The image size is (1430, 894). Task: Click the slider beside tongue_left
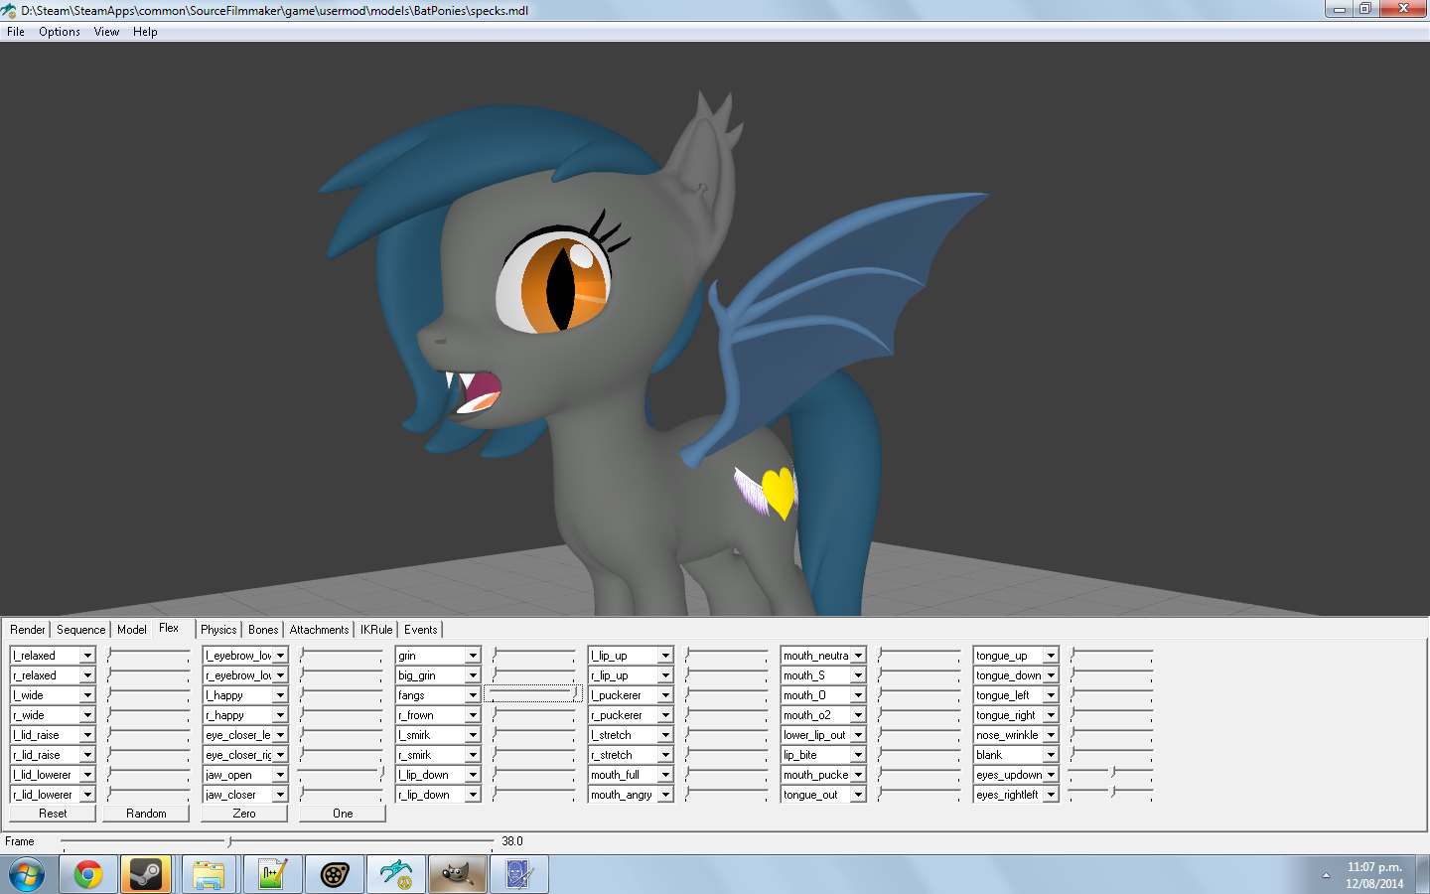pyautogui.click(x=1111, y=694)
